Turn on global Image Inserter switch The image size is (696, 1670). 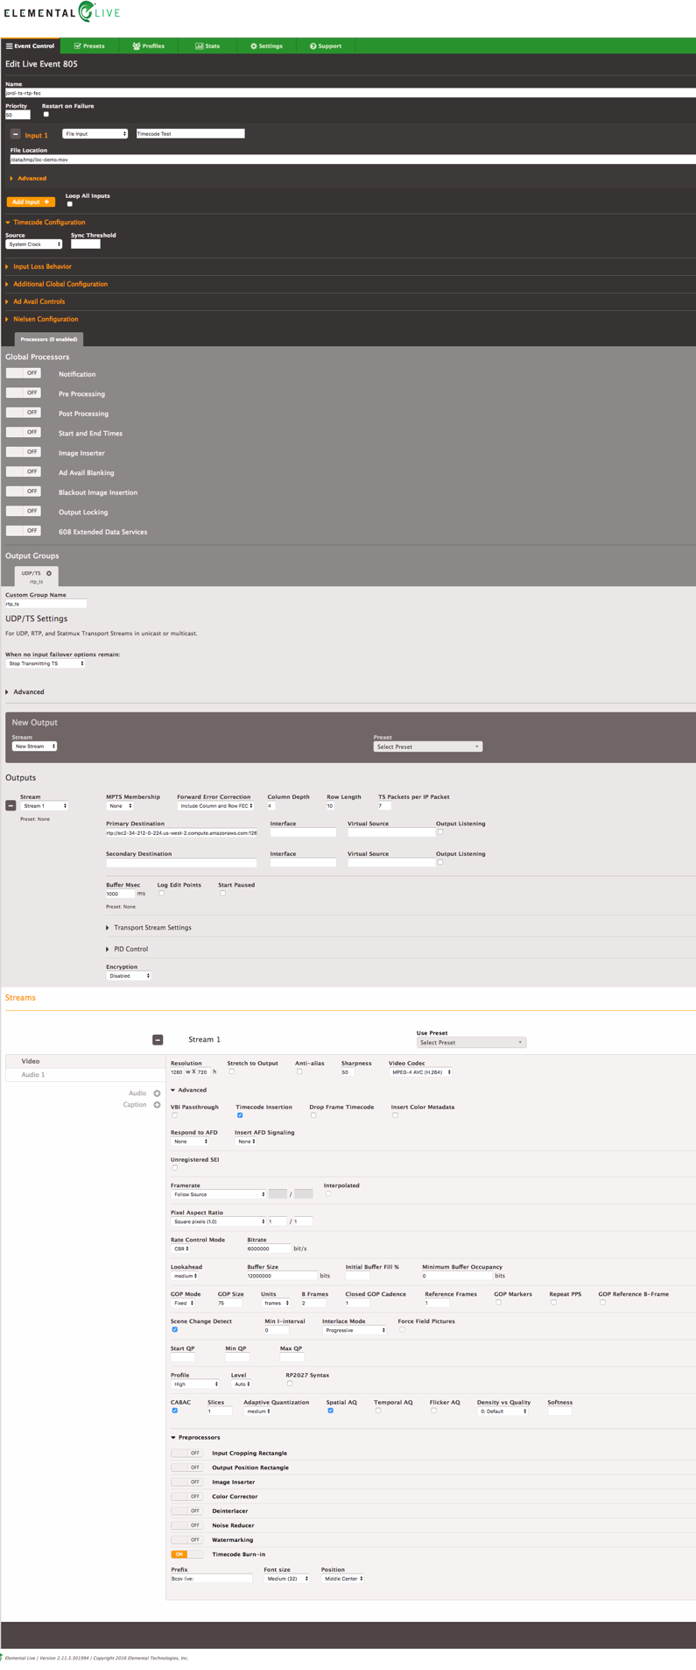coord(24,452)
